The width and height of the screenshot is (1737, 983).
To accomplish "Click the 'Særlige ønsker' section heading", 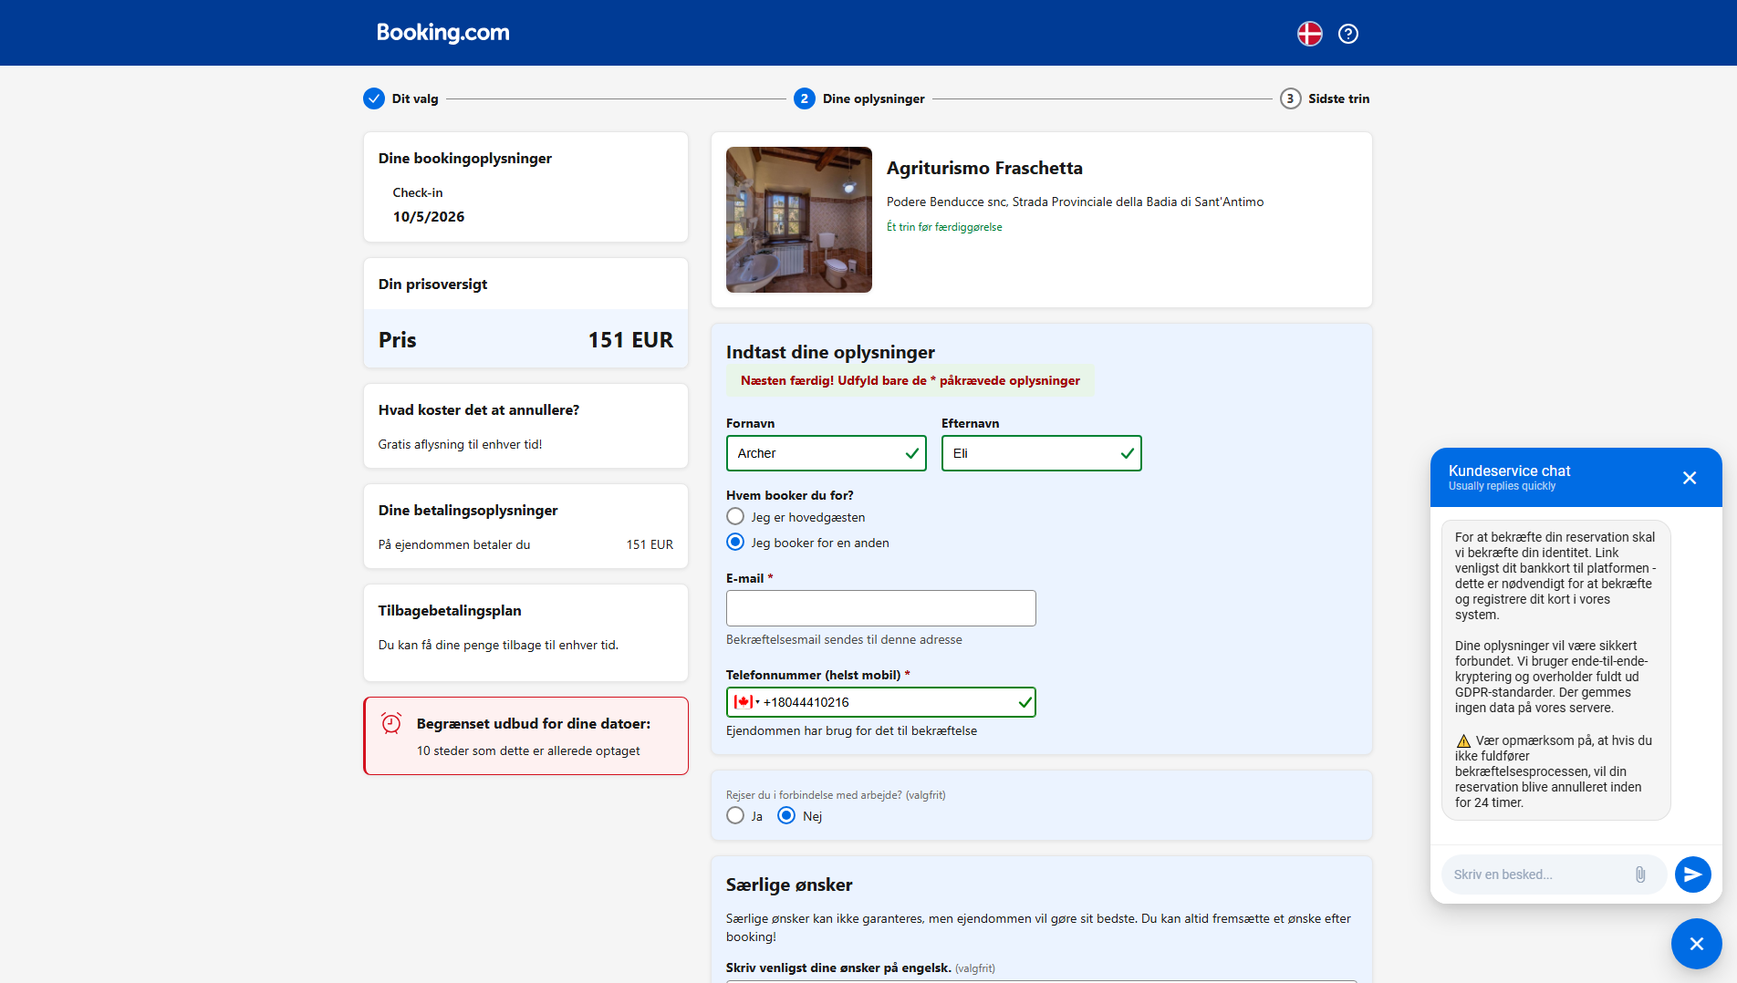I will (x=789, y=885).
